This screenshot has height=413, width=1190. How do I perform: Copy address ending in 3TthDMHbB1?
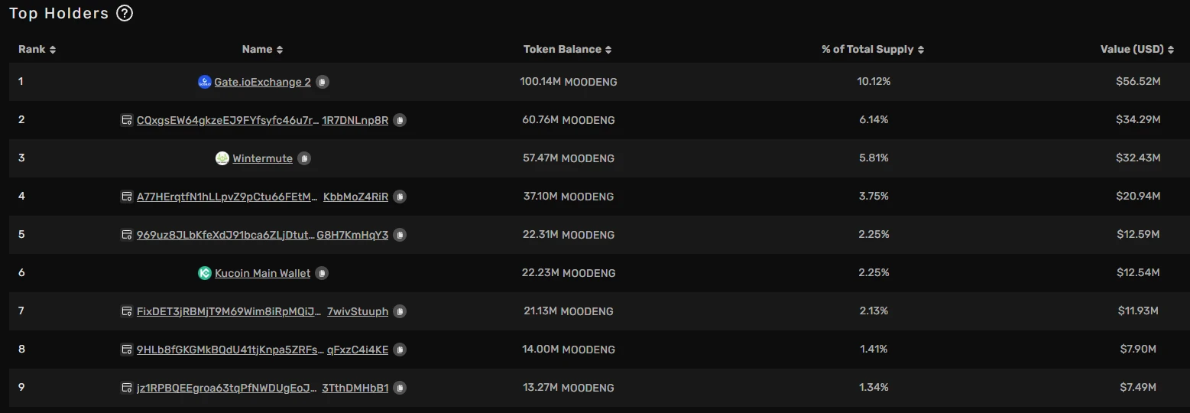coord(400,388)
